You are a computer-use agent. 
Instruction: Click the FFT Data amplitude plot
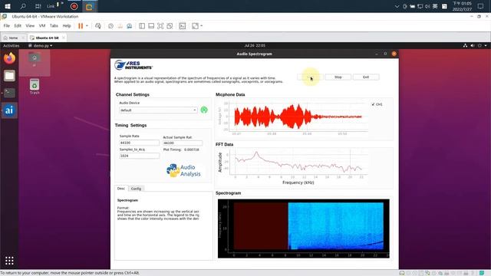(x=298, y=162)
